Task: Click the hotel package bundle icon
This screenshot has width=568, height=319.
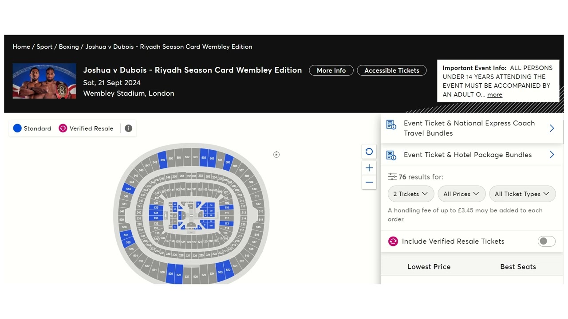Action: pyautogui.click(x=391, y=155)
